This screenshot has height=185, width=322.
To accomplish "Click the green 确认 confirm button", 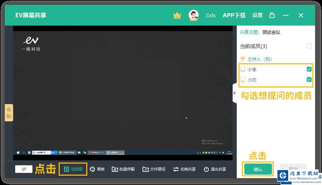I will (x=258, y=169).
